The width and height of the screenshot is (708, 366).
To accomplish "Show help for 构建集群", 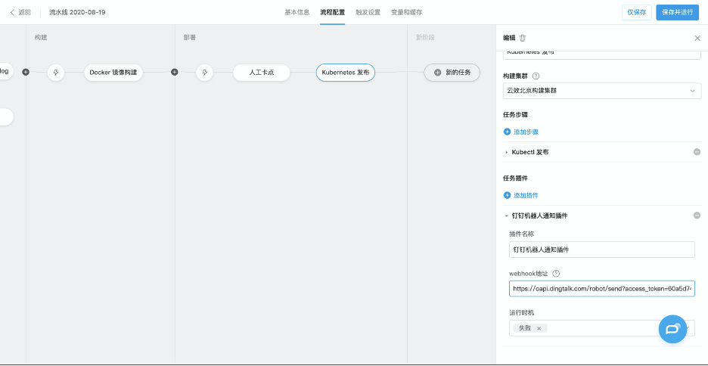I will click(536, 76).
